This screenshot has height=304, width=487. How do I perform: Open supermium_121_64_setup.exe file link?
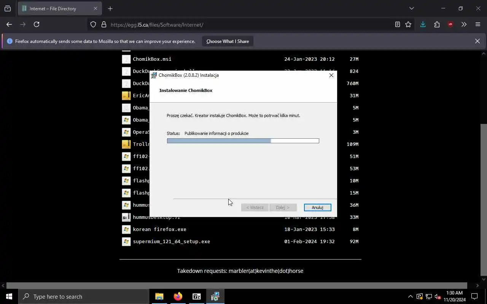click(171, 241)
